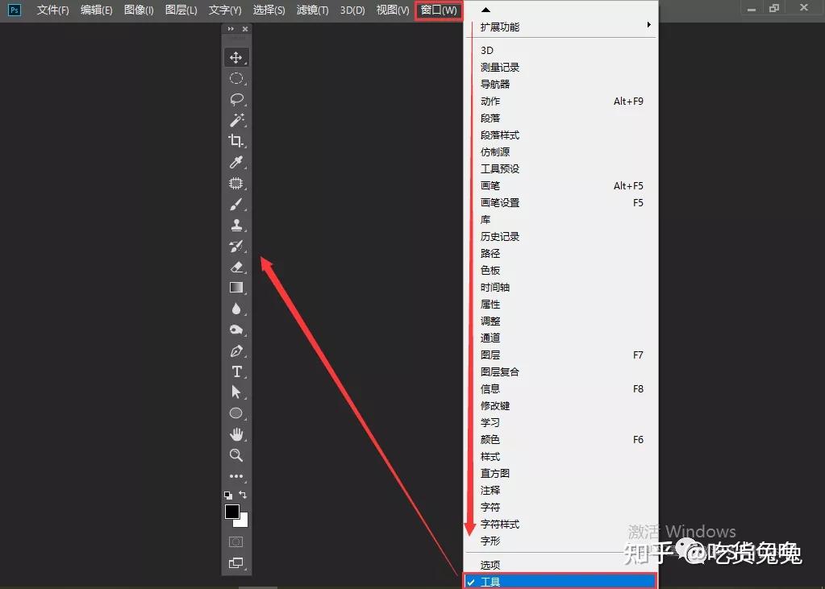Toggle Quick Mask mode at toolbar bottom

[236, 541]
